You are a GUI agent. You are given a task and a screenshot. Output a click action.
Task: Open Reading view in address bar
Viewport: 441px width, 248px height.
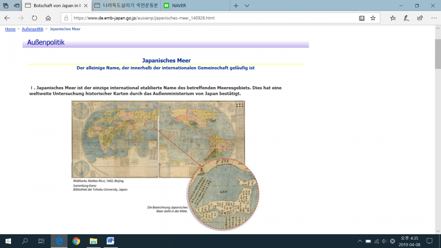click(x=362, y=18)
